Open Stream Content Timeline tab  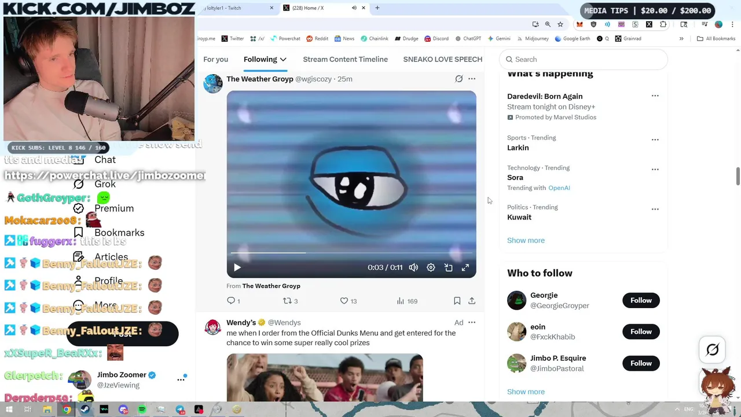click(345, 59)
